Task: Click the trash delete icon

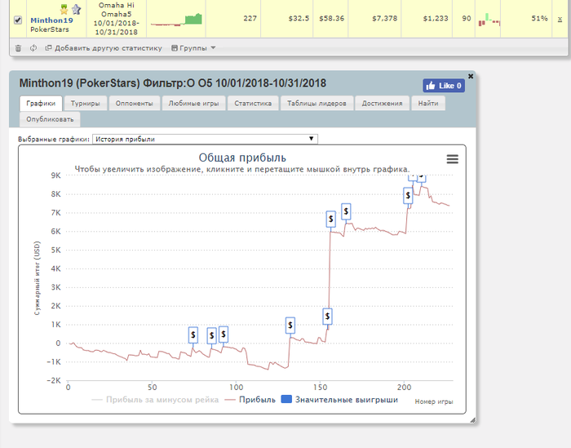Action: pos(18,48)
